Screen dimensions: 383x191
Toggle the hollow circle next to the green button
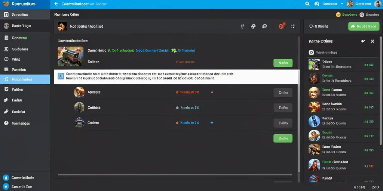[311, 26]
